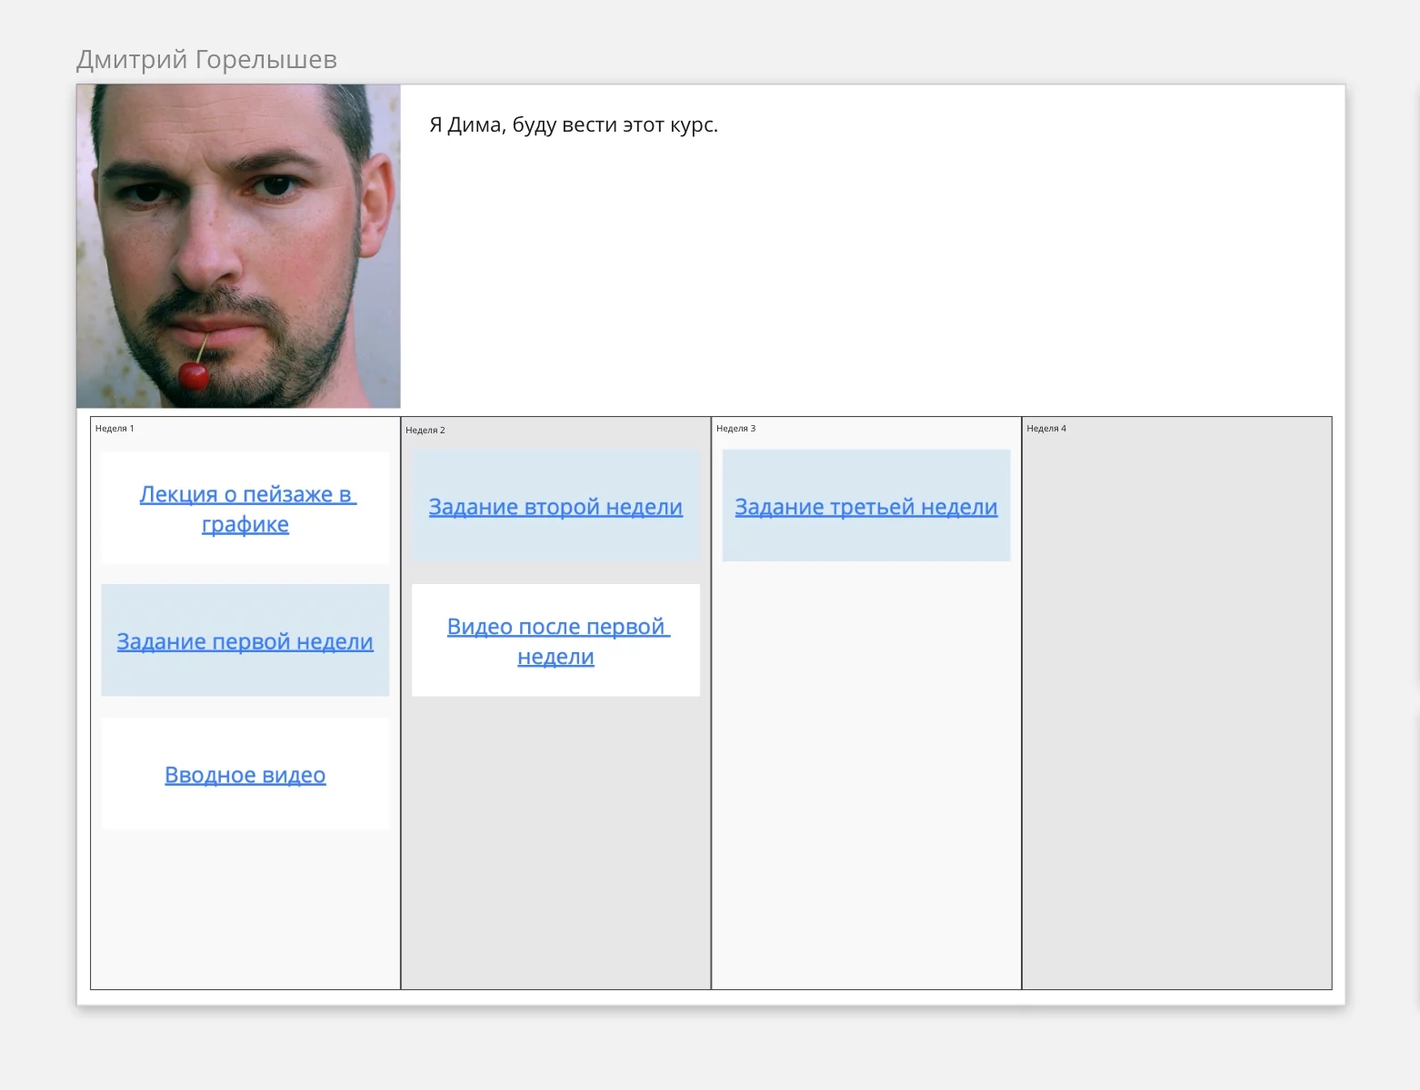Select the Неделя 4 column label
This screenshot has height=1090, width=1420.
1046,429
